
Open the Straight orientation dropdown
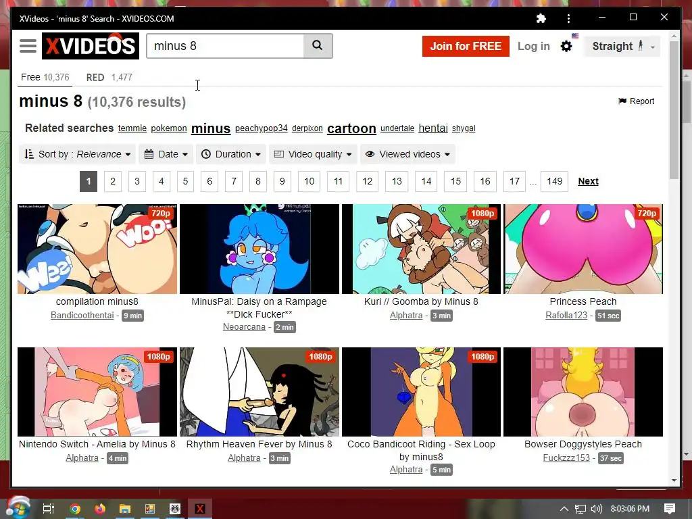(622, 46)
